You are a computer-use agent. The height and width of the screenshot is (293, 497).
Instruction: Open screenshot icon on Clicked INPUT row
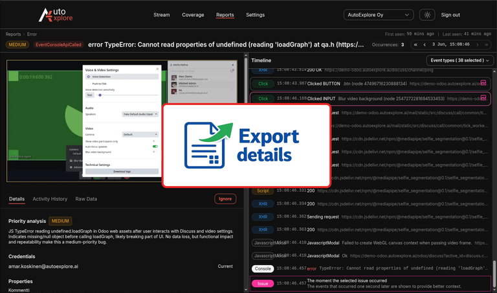pos(483,97)
